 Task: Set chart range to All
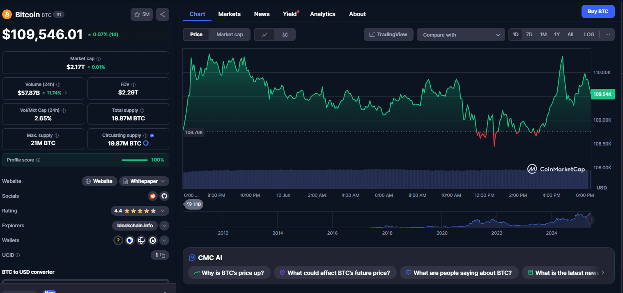pyautogui.click(x=570, y=35)
